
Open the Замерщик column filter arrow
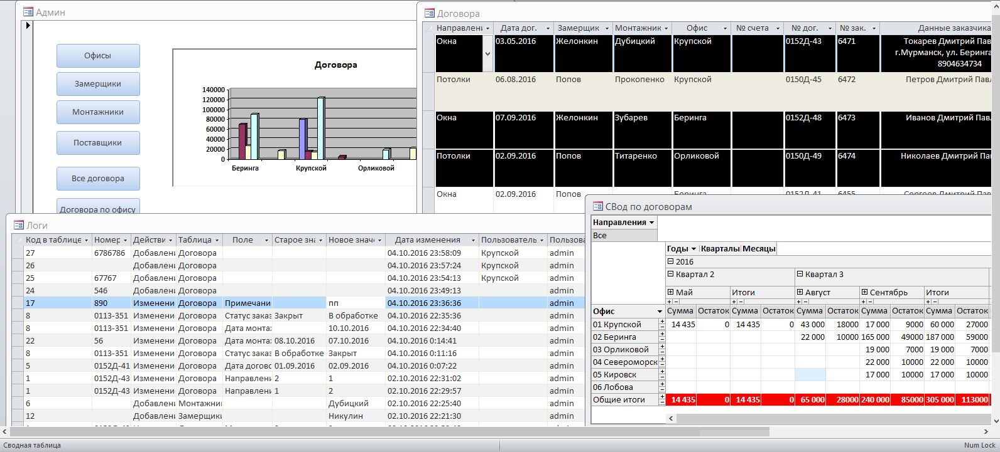click(607, 28)
